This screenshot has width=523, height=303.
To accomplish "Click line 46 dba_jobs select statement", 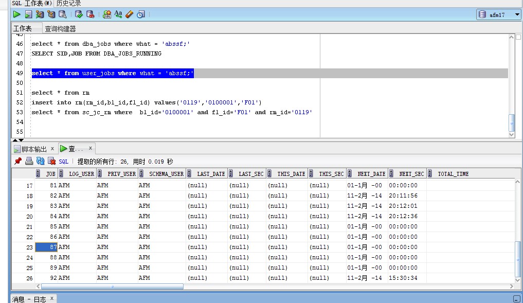I will click(111, 44).
